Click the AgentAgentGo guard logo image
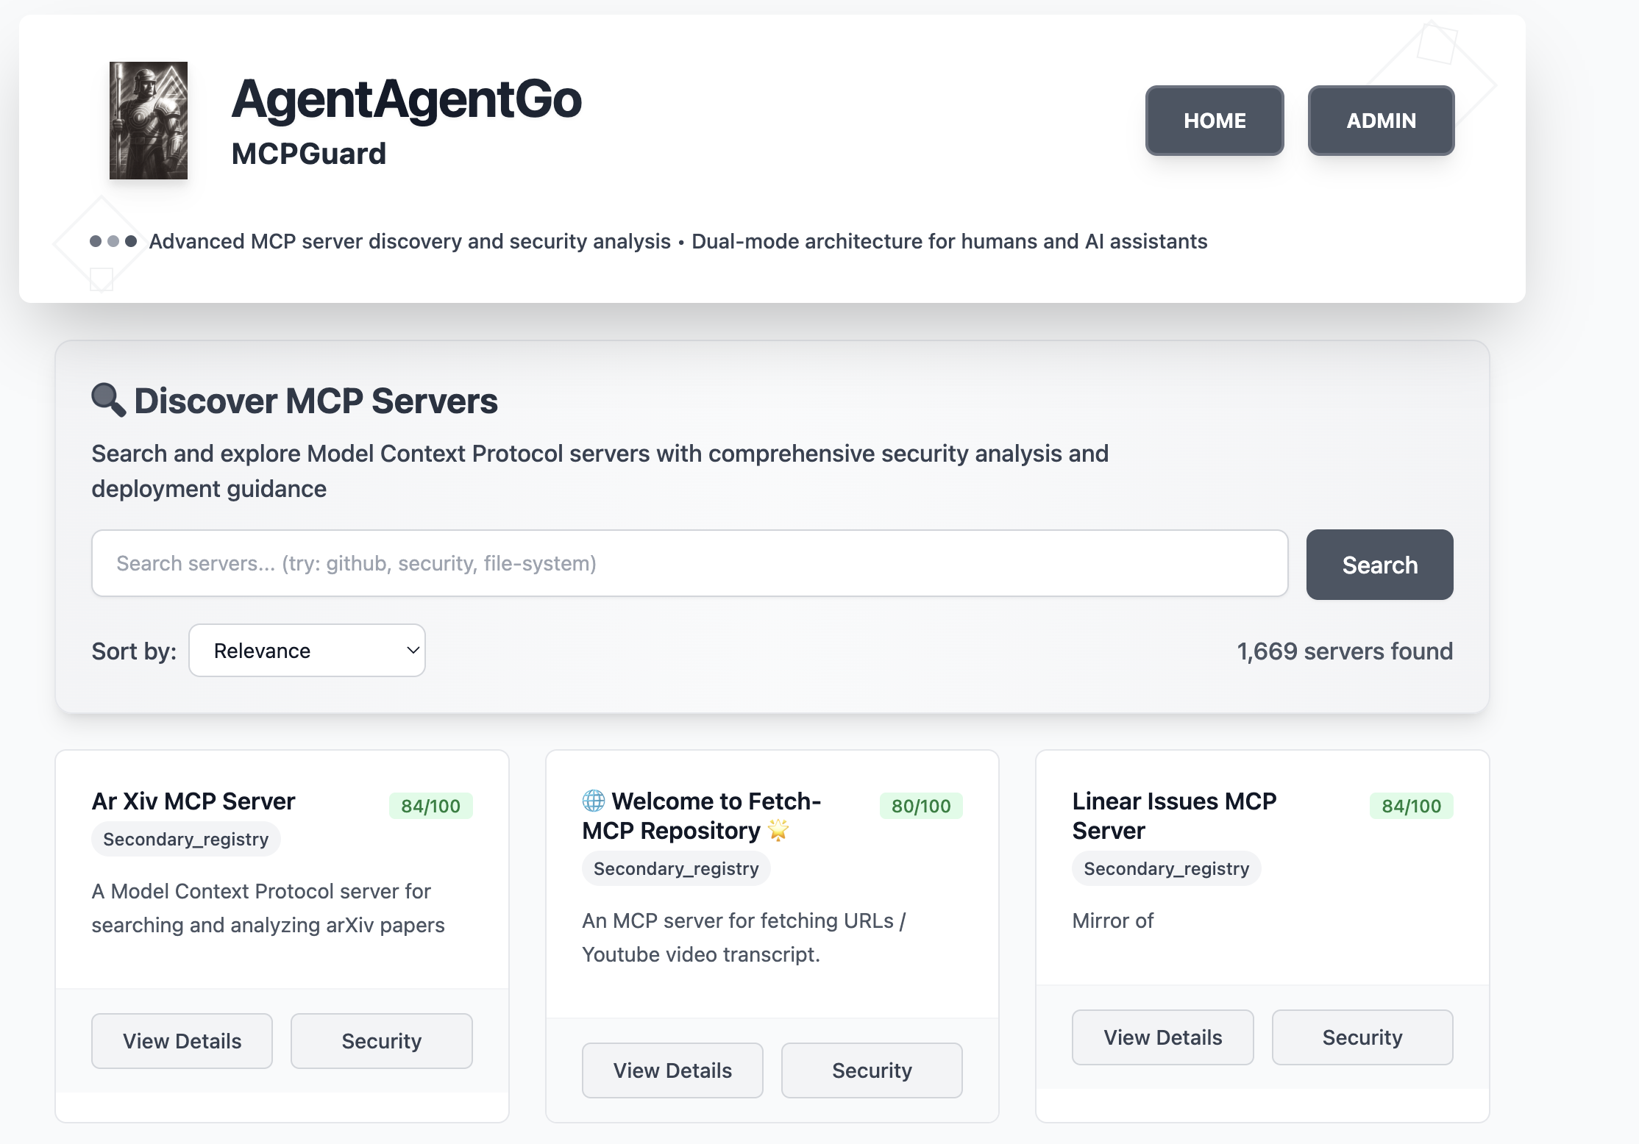The image size is (1639, 1144). coord(148,121)
